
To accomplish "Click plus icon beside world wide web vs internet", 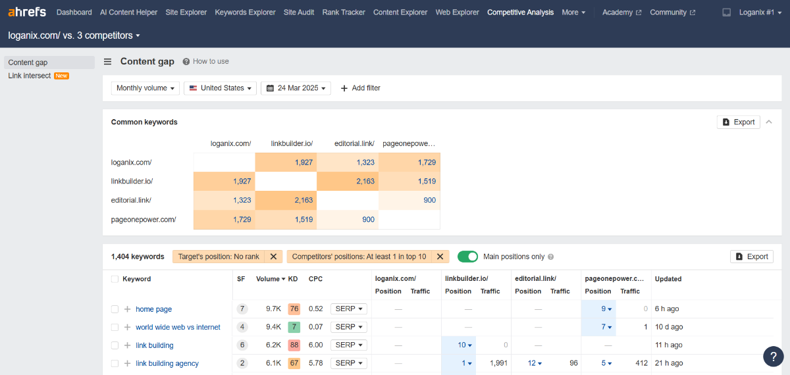I will click(128, 327).
